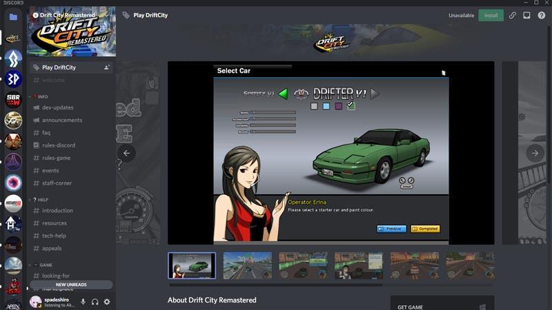Click the create invite icon beside Play DriftCity
The width and height of the screenshot is (552, 310).
click(107, 67)
